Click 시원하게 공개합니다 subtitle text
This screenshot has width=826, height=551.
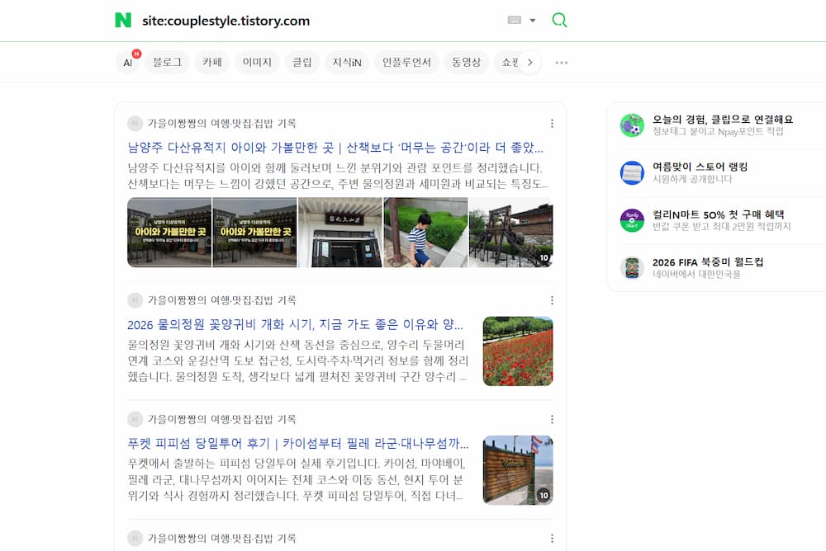click(692, 179)
